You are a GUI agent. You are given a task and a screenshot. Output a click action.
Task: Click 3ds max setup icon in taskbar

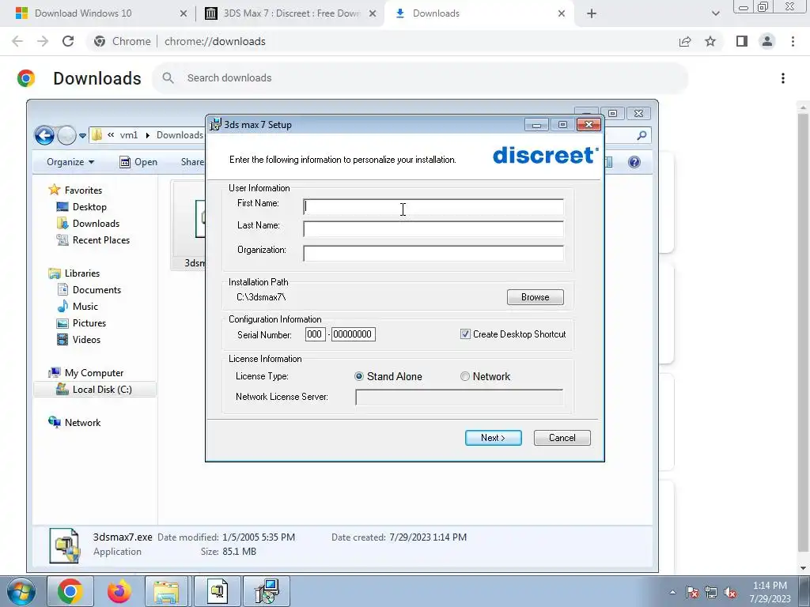coord(267,591)
